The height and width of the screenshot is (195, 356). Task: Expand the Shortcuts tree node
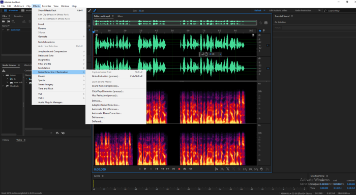tap(3, 86)
